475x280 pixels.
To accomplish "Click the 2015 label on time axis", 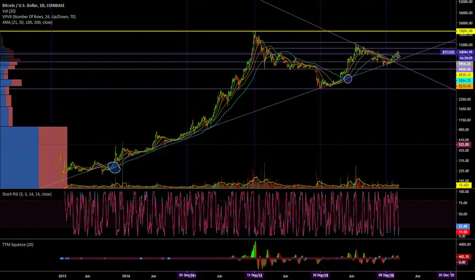I will pyautogui.click(x=62, y=276).
